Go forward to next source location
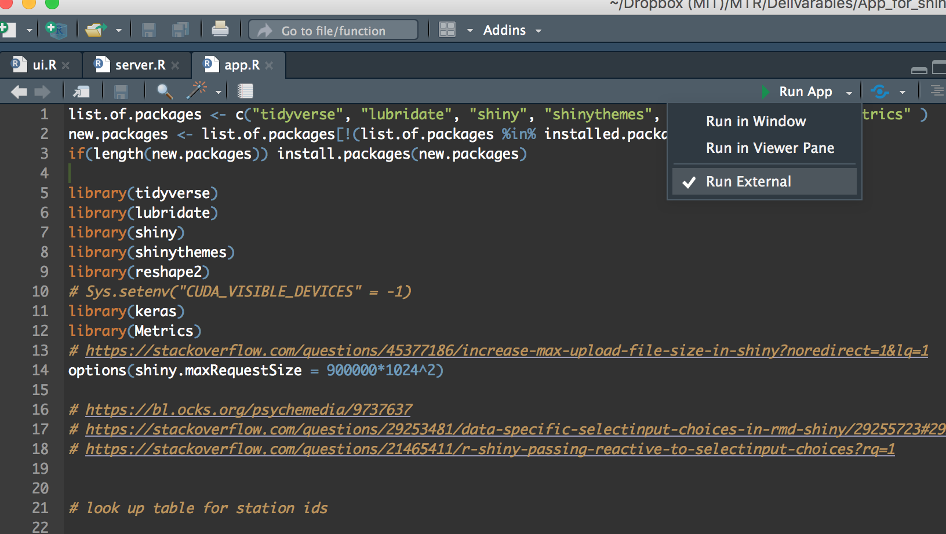The image size is (946, 534). [42, 92]
